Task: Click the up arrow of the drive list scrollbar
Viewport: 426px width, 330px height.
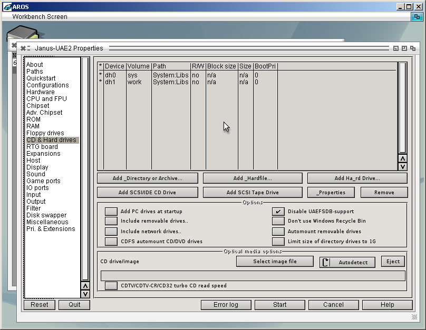Action: tap(403, 158)
